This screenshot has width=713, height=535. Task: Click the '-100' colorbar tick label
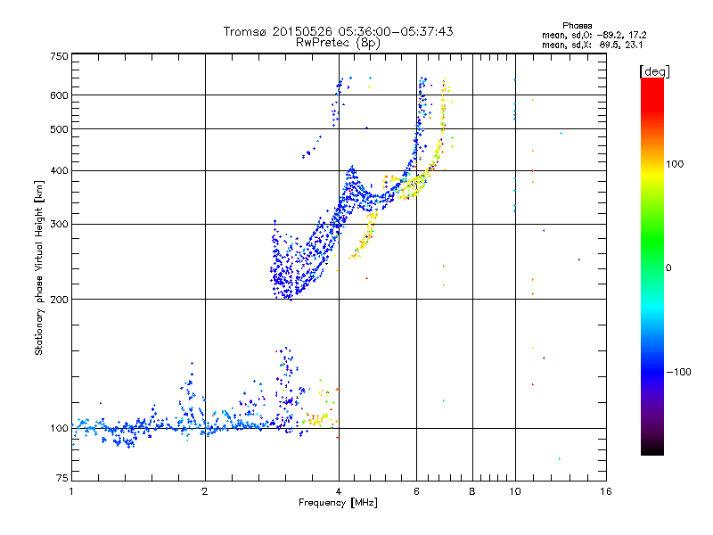pos(678,372)
